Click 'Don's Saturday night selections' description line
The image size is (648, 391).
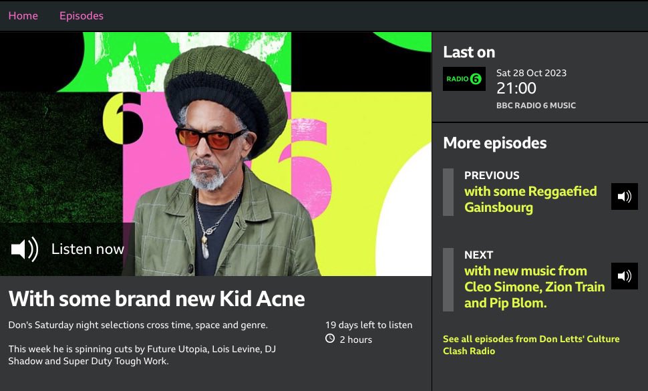(x=138, y=325)
